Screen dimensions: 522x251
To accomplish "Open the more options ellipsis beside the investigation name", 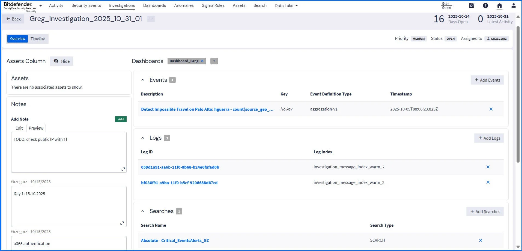I will tap(151, 19).
